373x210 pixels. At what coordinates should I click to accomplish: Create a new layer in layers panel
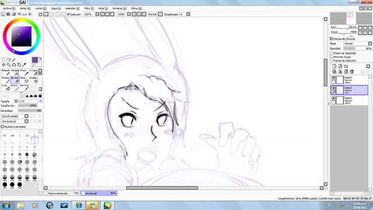(x=334, y=66)
